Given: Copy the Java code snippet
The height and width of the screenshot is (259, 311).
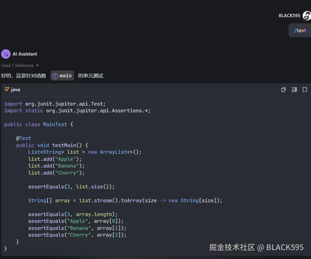Looking at the screenshot, I should pos(283,90).
